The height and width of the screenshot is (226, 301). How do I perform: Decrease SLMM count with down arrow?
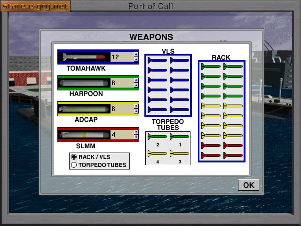136,137
